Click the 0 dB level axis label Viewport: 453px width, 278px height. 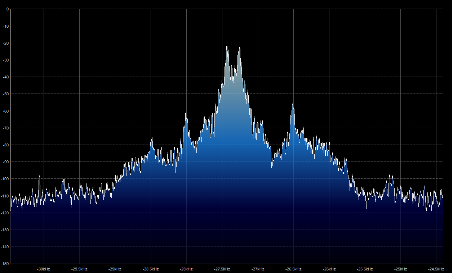[x=8, y=9]
